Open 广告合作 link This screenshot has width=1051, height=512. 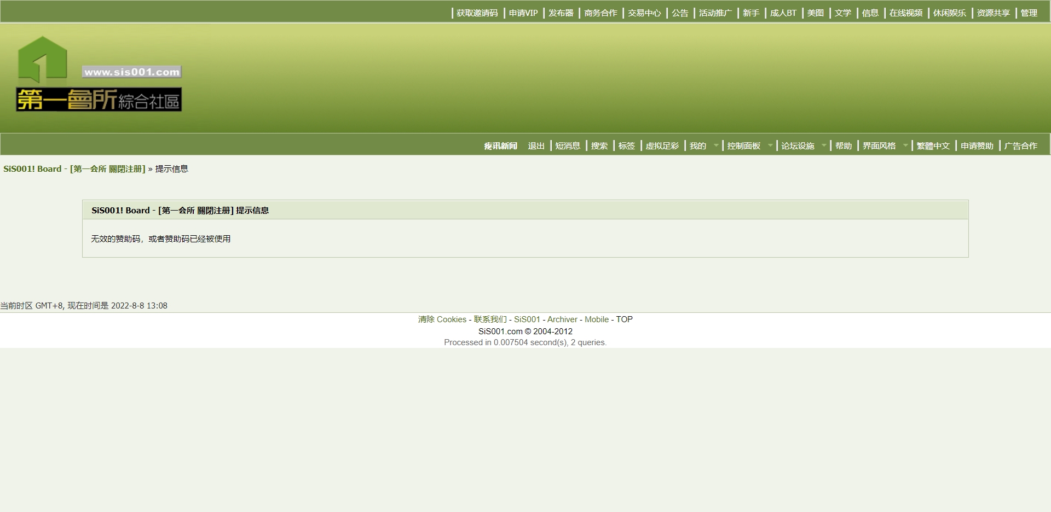pyautogui.click(x=1021, y=146)
